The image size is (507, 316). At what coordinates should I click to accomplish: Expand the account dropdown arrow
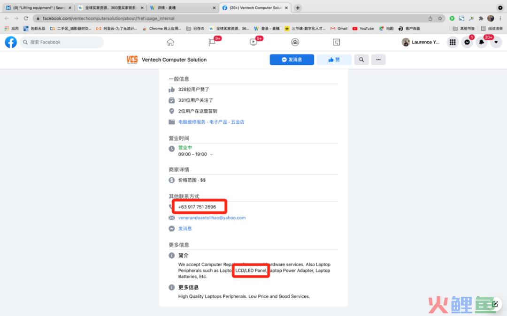tap(496, 42)
